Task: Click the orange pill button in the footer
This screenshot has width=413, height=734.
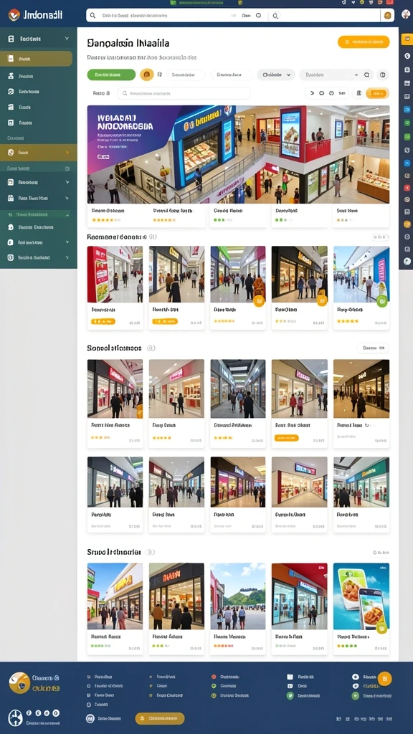Action: click(x=160, y=718)
